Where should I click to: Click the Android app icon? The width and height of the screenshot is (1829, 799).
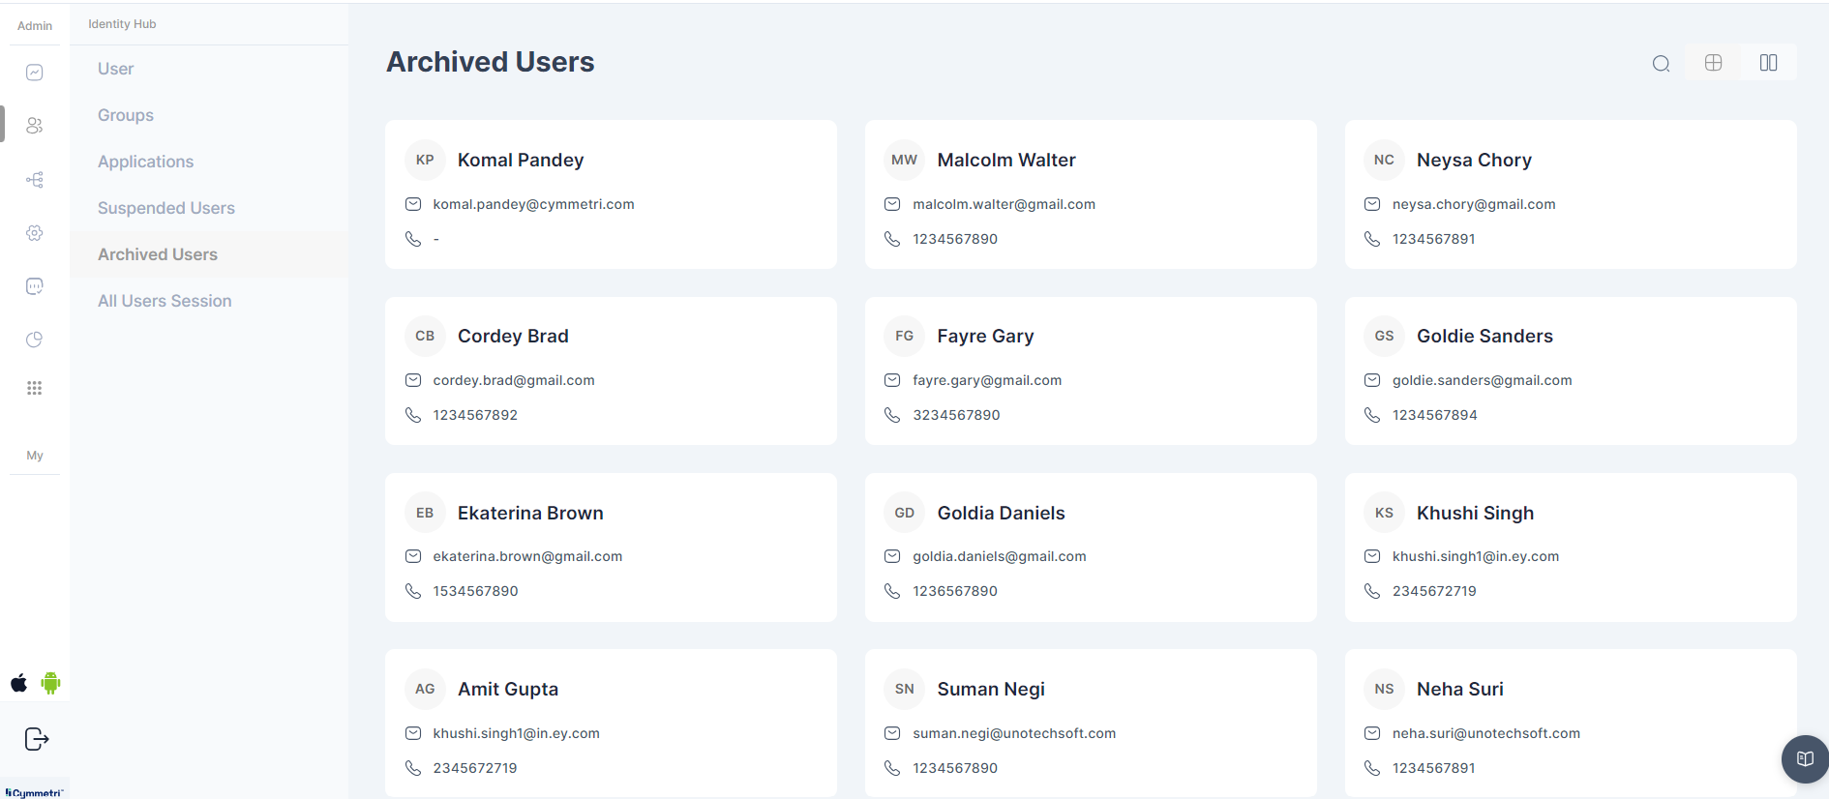coord(51,683)
